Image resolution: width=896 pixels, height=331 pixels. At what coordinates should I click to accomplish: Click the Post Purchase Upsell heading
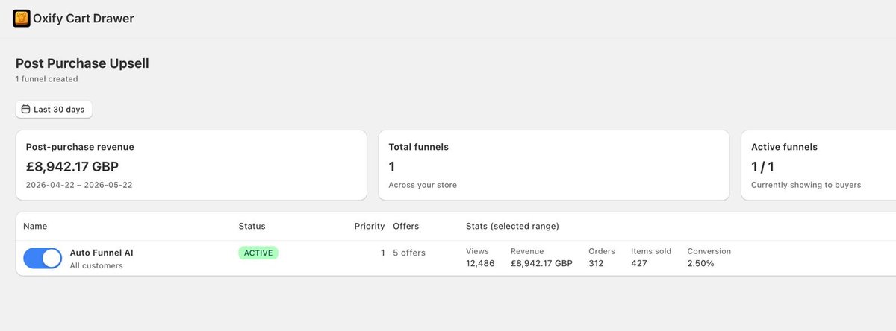[x=82, y=63]
